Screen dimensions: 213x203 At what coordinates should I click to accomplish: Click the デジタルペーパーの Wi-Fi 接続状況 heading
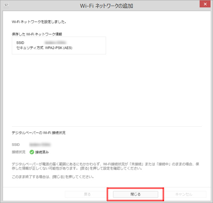pos(38,133)
